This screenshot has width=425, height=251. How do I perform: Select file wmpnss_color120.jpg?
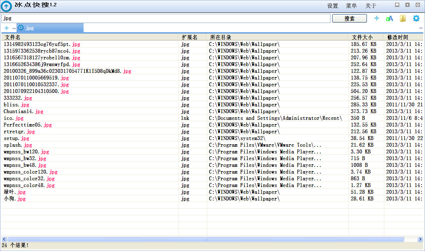tap(30, 172)
